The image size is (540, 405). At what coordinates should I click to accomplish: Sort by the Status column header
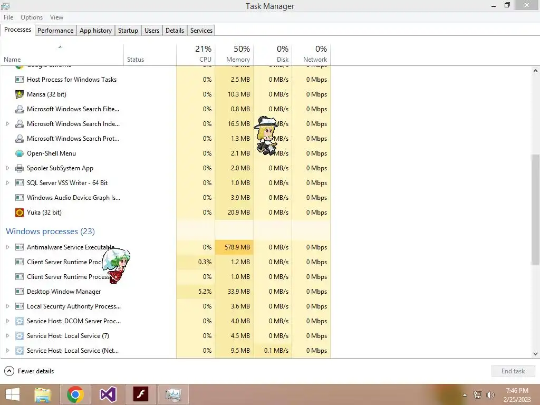click(150, 54)
